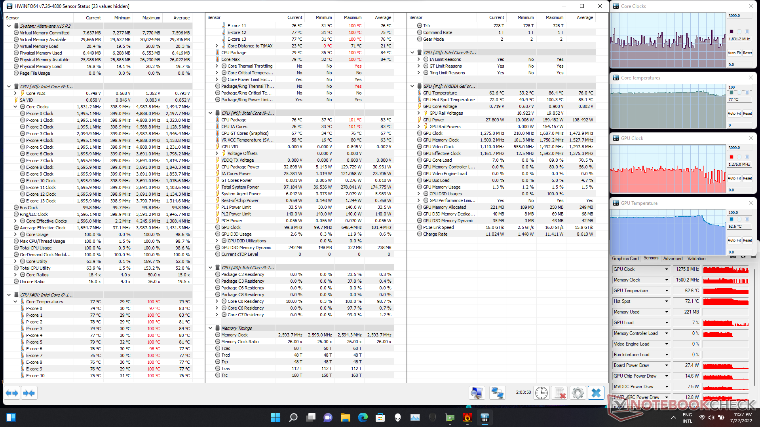Click the clock reset-time icon
The width and height of the screenshot is (760, 427).
pyautogui.click(x=541, y=393)
